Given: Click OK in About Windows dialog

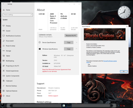Looking at the screenshot, I should pyautogui.click(x=124, y=71).
